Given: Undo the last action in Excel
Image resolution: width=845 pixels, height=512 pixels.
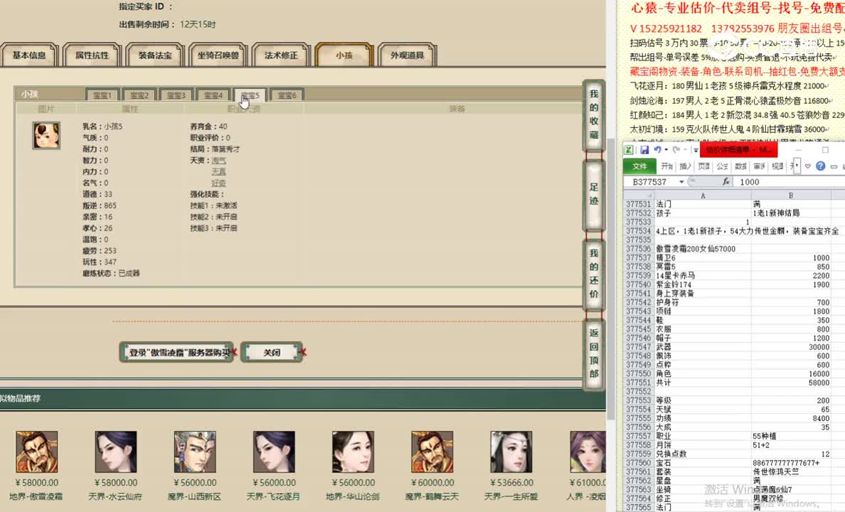Looking at the screenshot, I should click(x=657, y=150).
